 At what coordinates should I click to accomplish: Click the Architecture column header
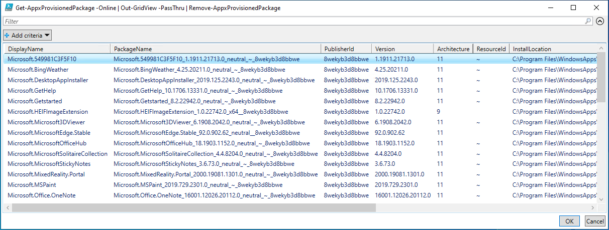(x=453, y=49)
